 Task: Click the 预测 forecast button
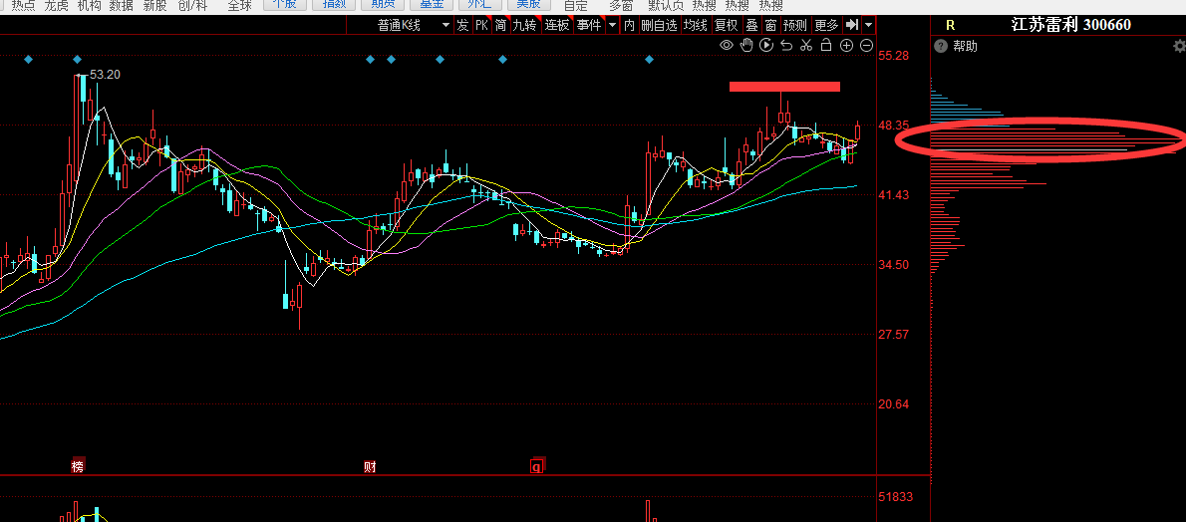coord(795,25)
